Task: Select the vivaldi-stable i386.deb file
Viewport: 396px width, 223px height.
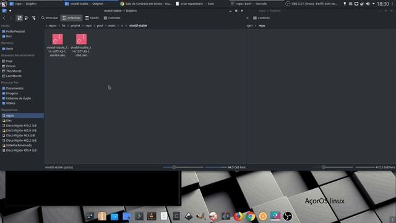Action: (81, 45)
